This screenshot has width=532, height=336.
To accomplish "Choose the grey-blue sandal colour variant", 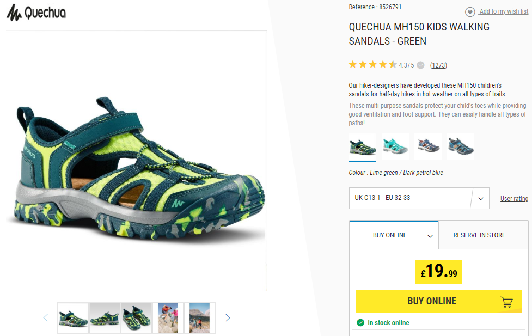I will pos(461,146).
